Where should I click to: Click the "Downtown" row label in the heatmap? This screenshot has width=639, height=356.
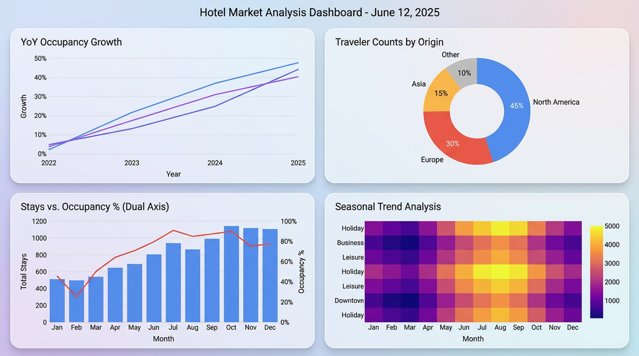point(349,301)
